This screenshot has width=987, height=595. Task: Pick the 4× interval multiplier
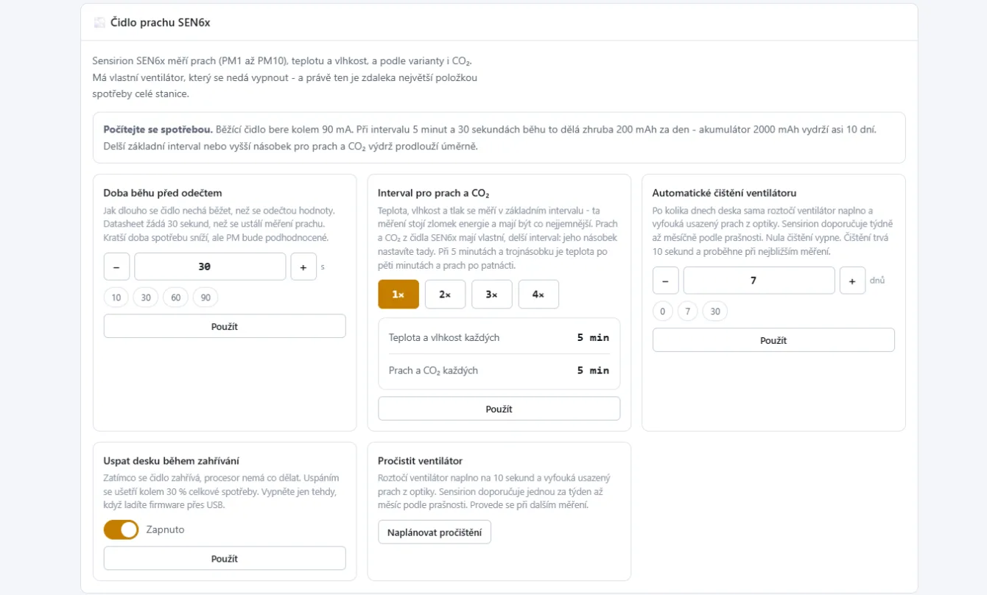pos(538,295)
